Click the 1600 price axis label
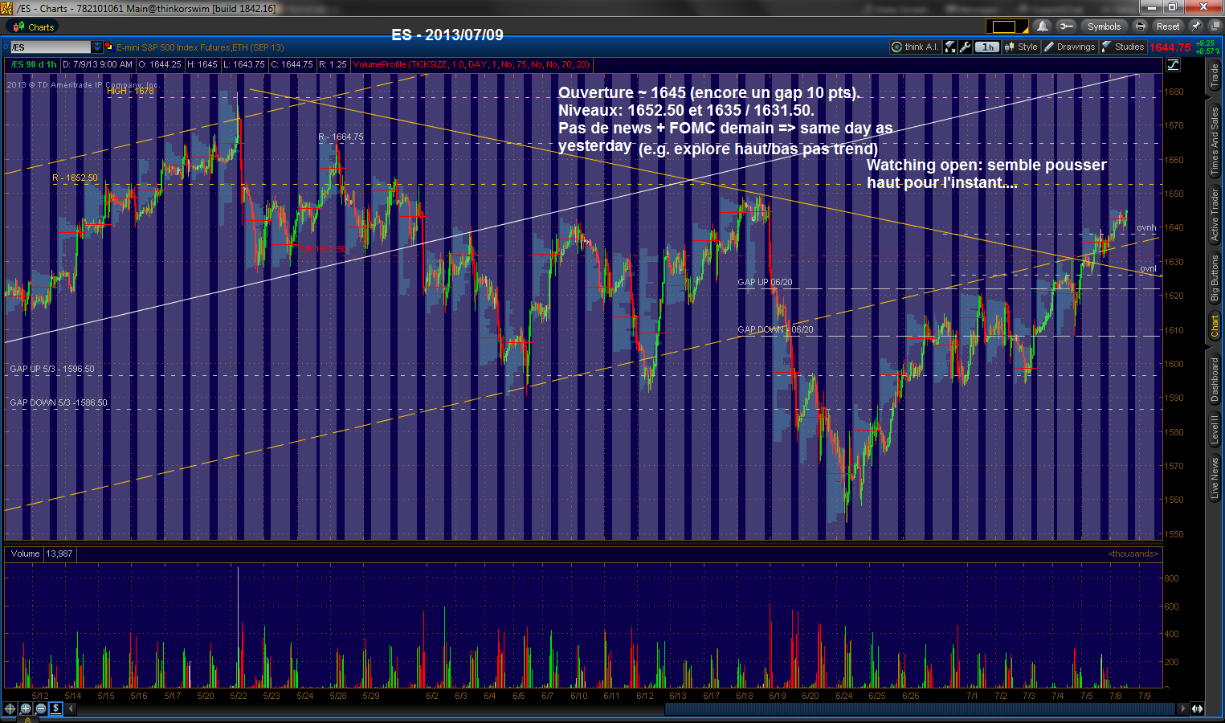This screenshot has width=1225, height=723. pyautogui.click(x=1174, y=364)
